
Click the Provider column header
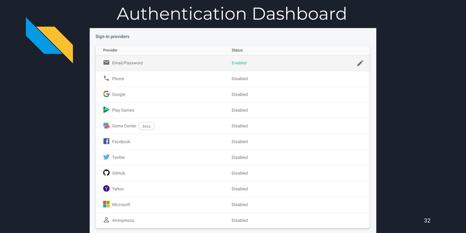(x=110, y=50)
